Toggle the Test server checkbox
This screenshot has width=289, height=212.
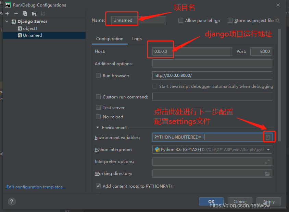[x=98, y=107]
